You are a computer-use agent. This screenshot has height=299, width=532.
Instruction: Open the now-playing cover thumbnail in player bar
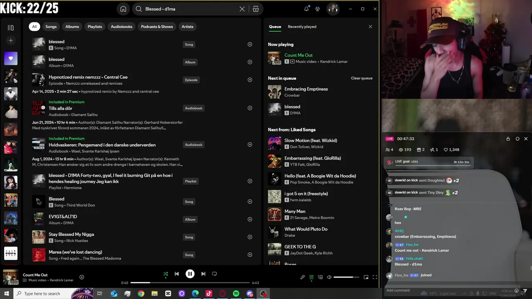[11, 277]
